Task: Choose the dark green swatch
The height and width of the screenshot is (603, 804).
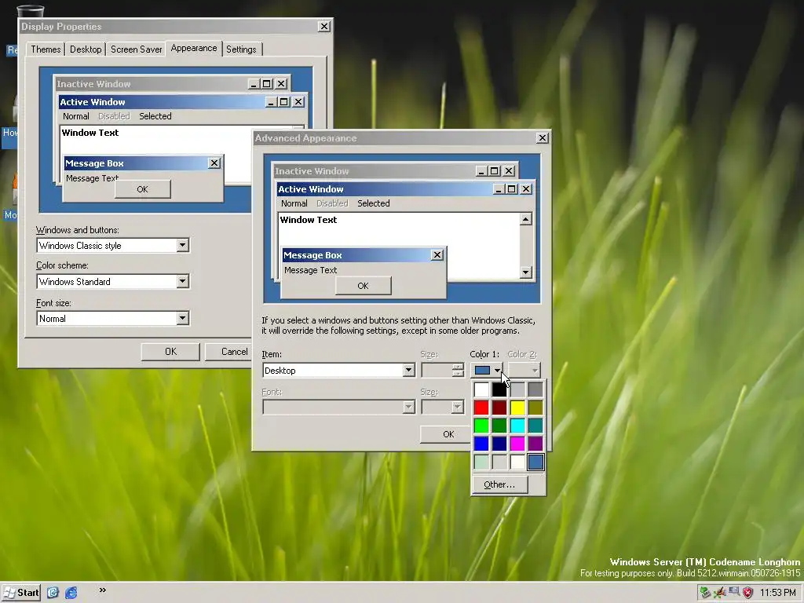Action: pos(499,426)
